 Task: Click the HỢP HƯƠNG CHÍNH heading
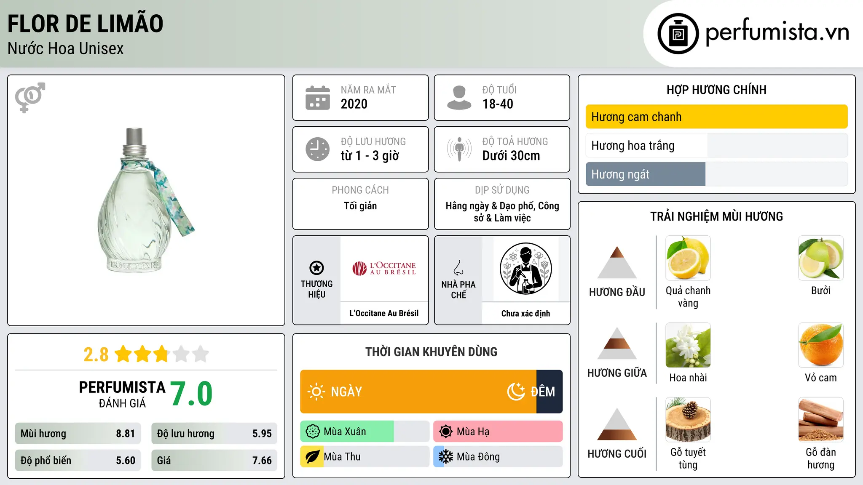[x=716, y=90]
